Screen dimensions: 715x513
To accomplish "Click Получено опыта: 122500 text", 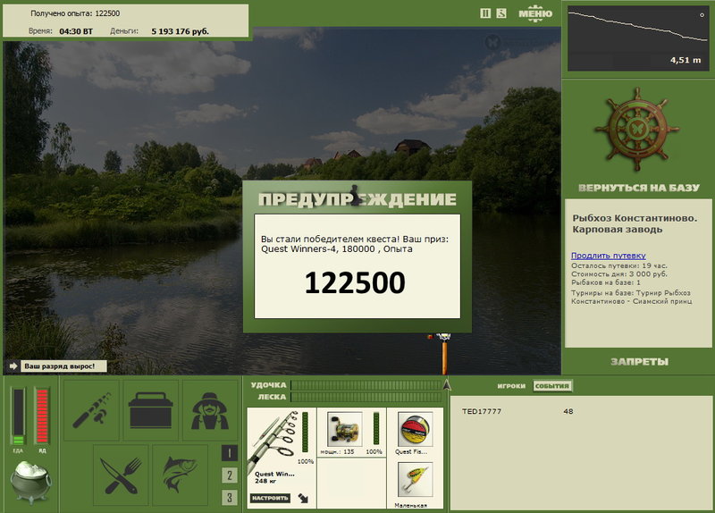I will 75,13.
